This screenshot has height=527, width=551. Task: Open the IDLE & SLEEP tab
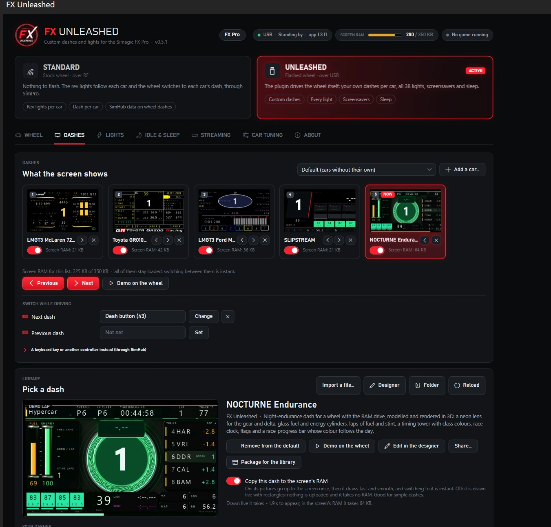point(158,135)
